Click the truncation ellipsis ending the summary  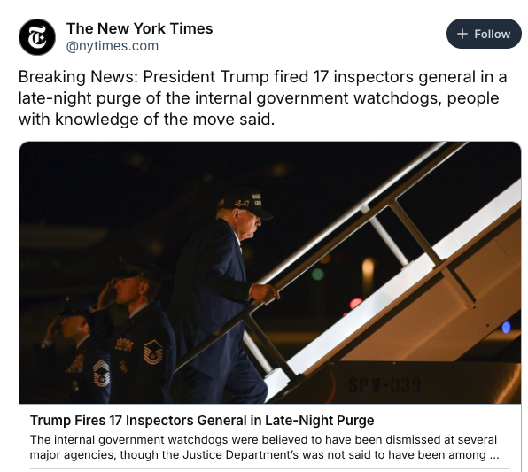[x=494, y=456]
